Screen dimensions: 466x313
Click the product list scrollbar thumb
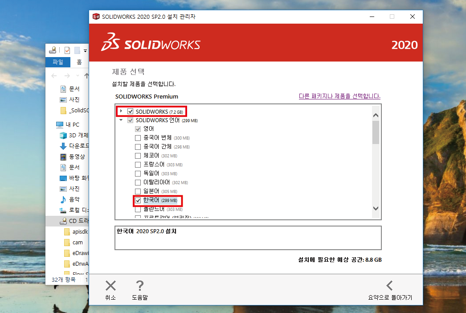[376, 132]
